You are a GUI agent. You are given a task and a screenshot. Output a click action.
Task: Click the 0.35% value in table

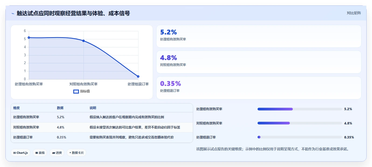[x=61, y=137]
